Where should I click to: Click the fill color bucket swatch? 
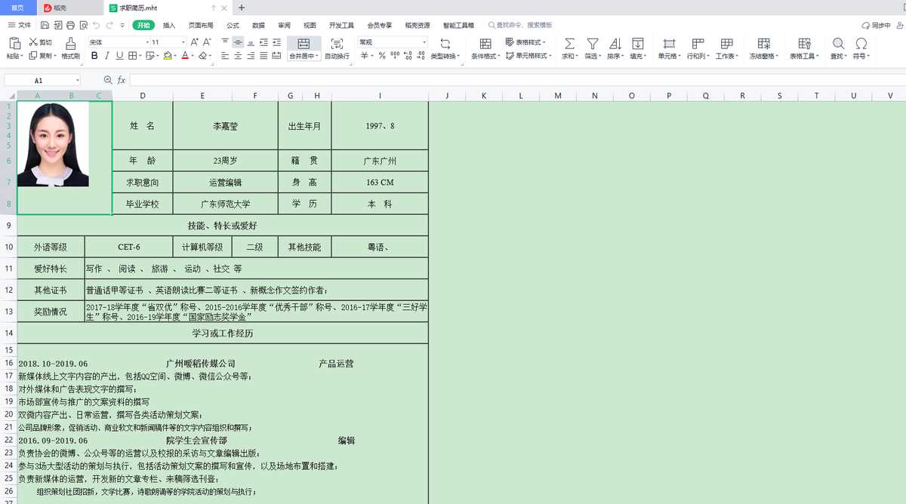point(167,56)
